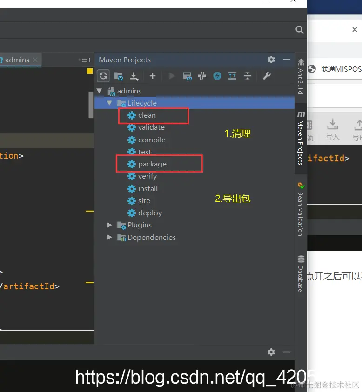Open bottom panel gear settings
Viewport: 362px width, 392px height.
click(271, 352)
